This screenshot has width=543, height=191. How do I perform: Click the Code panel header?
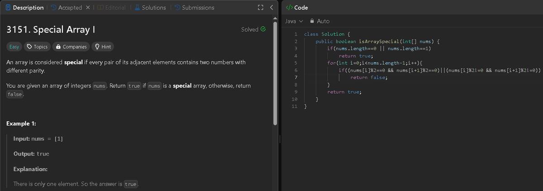click(x=298, y=8)
